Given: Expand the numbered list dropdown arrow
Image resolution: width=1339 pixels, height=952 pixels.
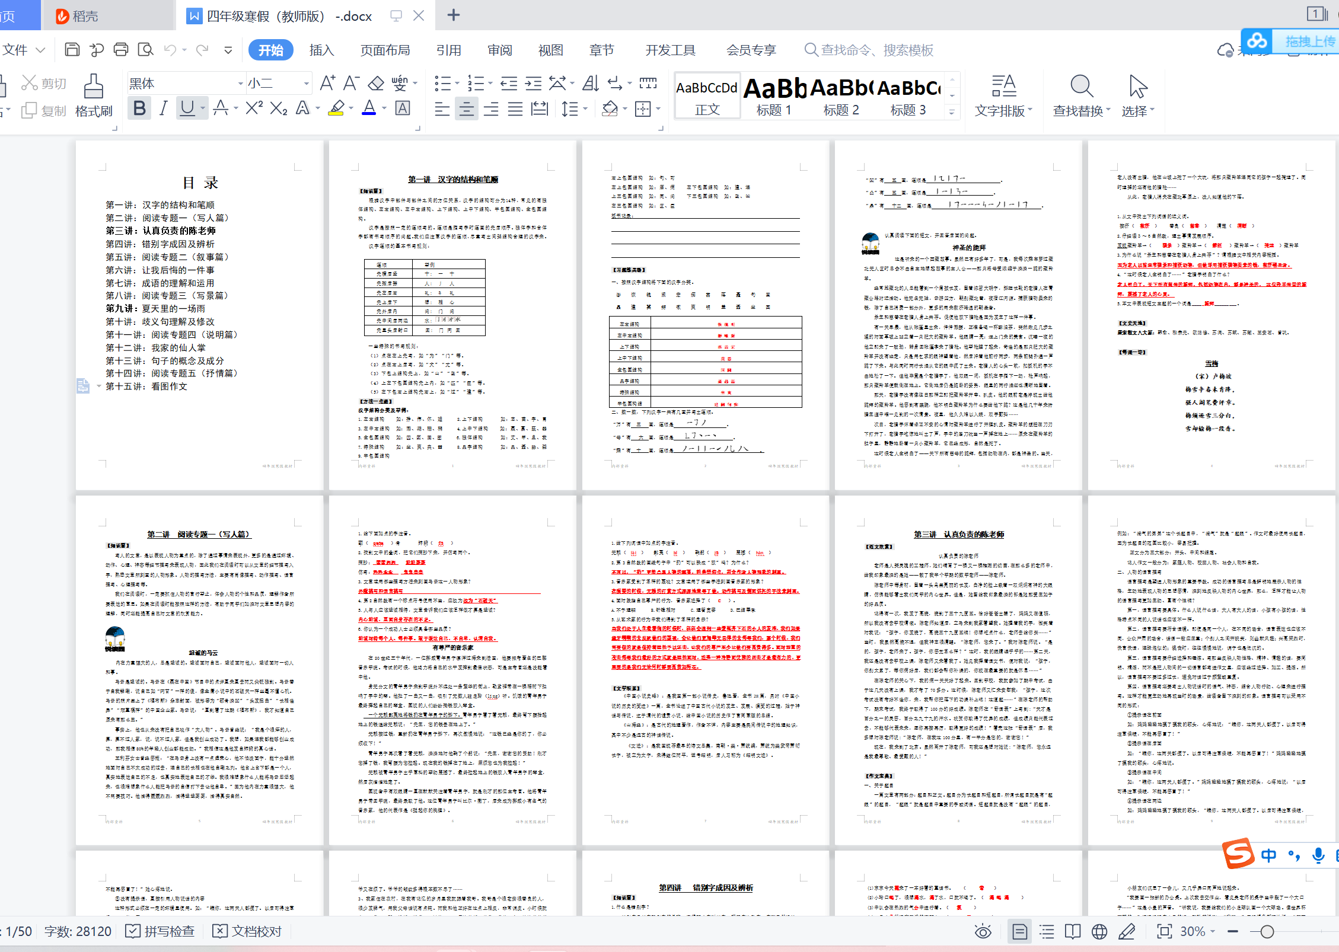Looking at the screenshot, I should click(x=490, y=84).
